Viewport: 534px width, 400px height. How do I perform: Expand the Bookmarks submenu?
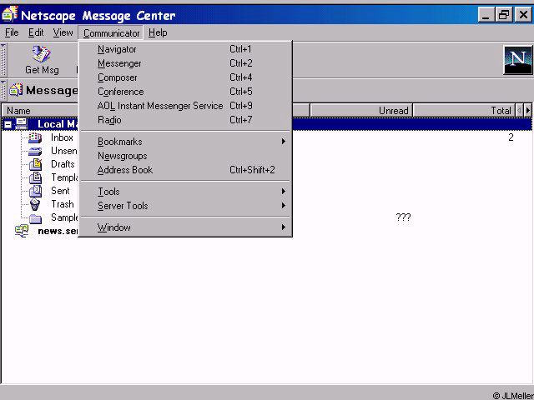coord(284,142)
